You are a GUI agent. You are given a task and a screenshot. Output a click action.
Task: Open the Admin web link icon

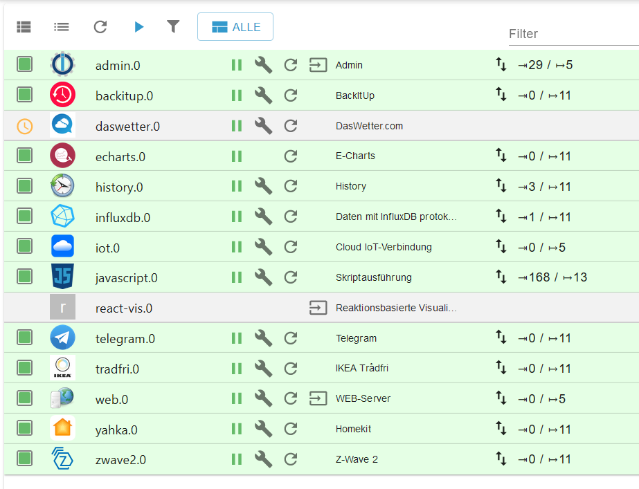coord(318,65)
